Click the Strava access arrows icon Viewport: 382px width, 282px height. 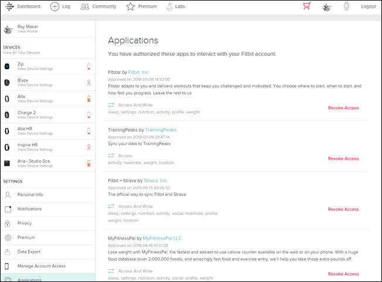(111, 207)
